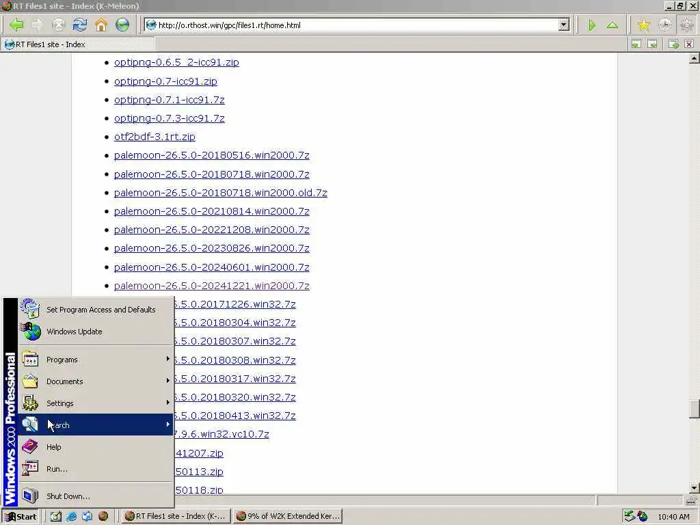Viewport: 700px width, 525px height.
Task: Open link ending 50113.zip
Action: coord(199,472)
